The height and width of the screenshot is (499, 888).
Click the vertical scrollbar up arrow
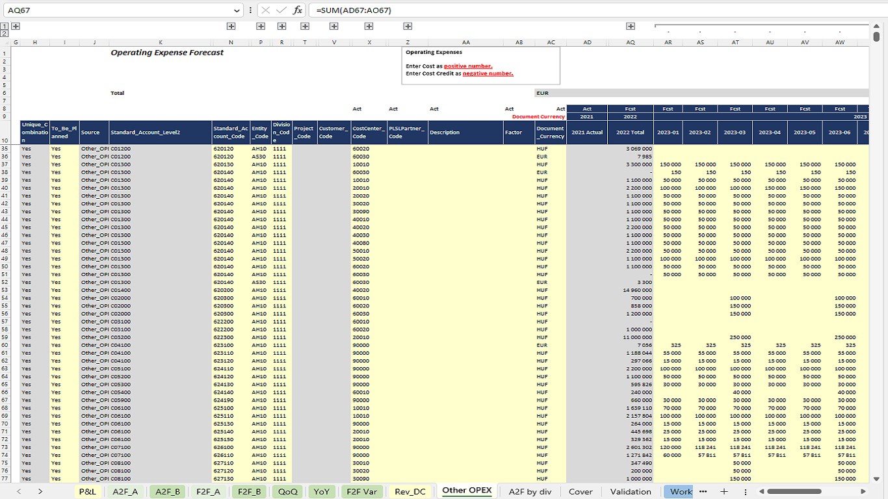(x=877, y=26)
